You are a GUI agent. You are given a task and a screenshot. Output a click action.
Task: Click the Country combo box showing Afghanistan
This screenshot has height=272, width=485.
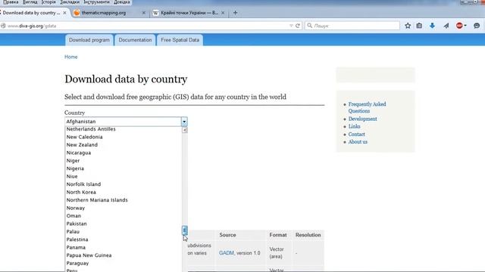tap(126, 122)
